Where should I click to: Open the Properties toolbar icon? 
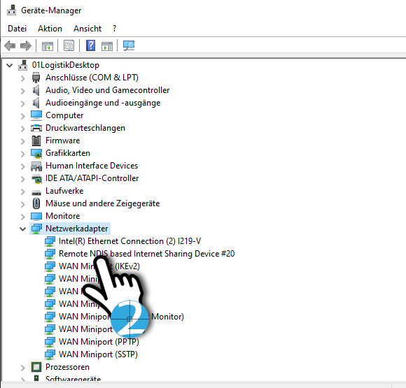coord(69,45)
